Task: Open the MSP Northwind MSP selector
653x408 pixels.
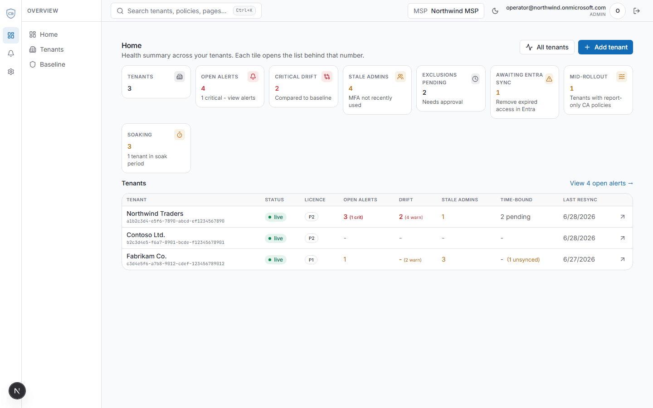Action: [x=446, y=11]
